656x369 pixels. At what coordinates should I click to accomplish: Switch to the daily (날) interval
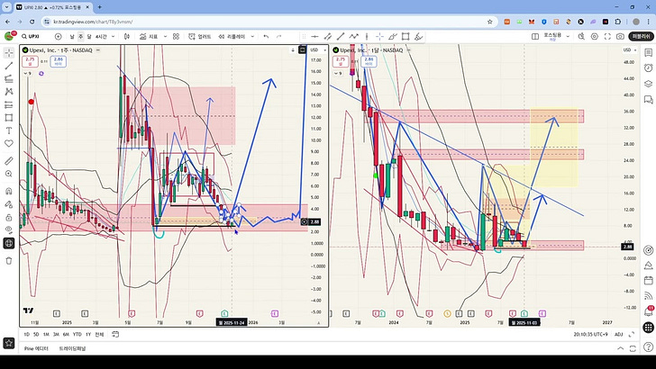point(72,36)
